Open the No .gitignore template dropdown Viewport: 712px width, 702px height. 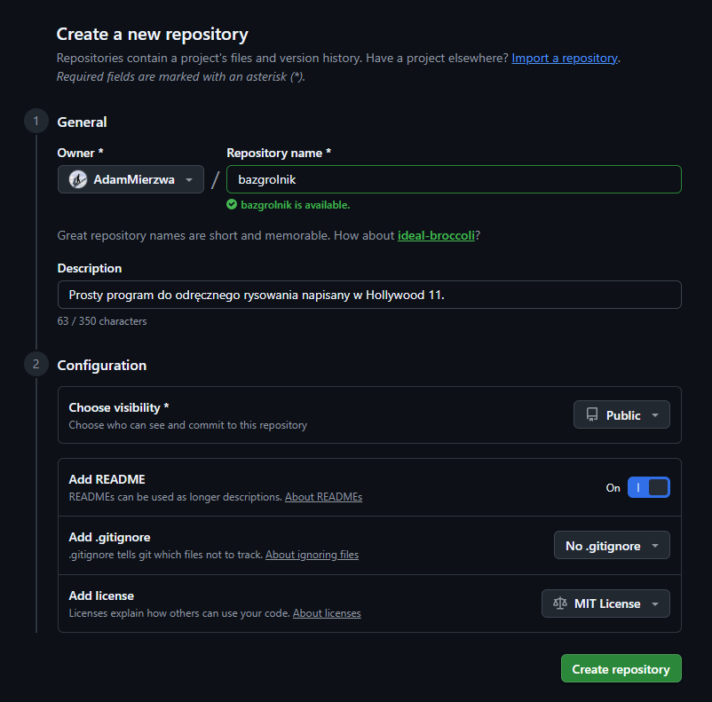click(x=612, y=546)
